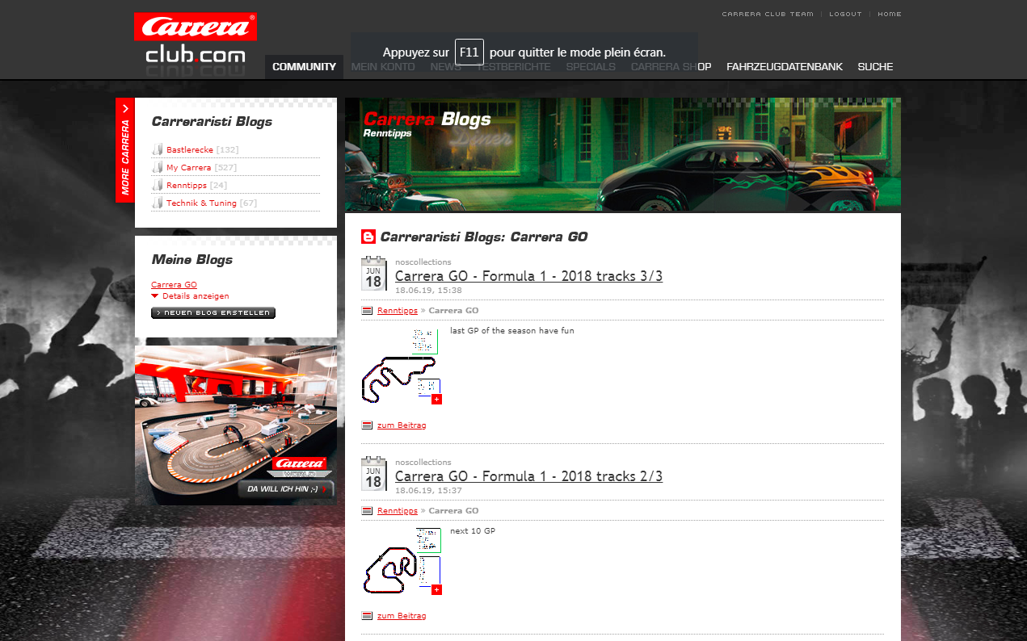Click the zum Beitrag icon under tracks 2/3
The height and width of the screenshot is (641, 1027).
tap(367, 615)
